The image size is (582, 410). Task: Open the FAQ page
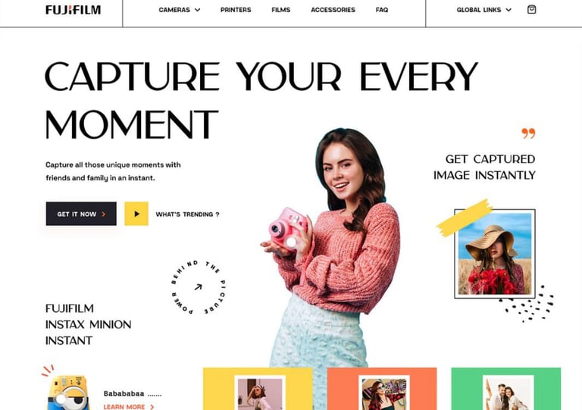(382, 10)
